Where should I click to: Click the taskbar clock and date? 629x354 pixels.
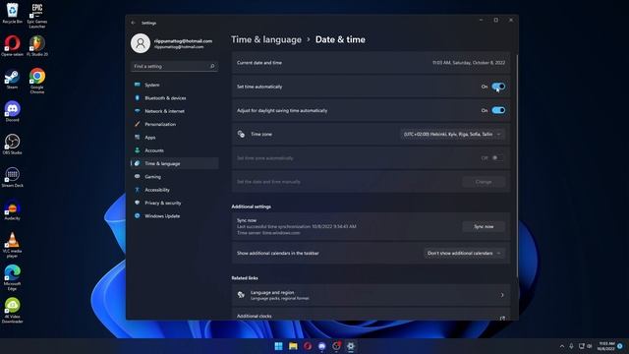point(606,346)
